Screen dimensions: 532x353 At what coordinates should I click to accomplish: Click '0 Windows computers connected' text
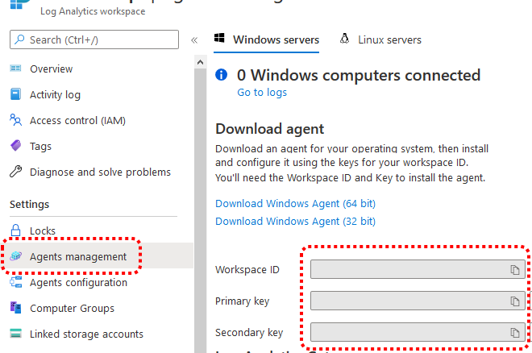[359, 75]
